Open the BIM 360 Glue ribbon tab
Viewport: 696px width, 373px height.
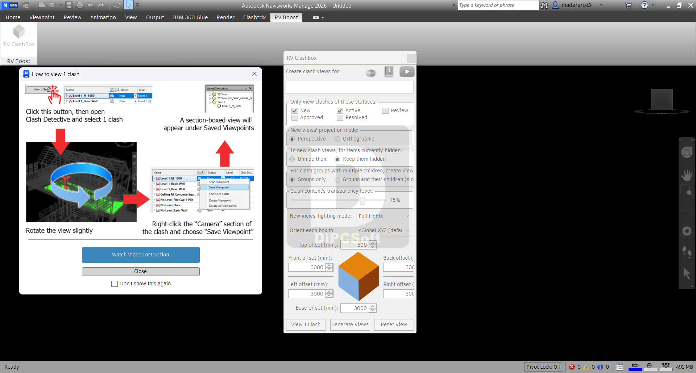coord(190,17)
